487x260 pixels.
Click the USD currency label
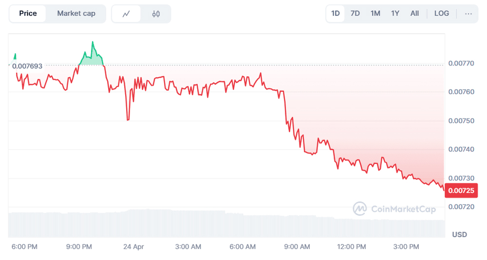coord(459,235)
